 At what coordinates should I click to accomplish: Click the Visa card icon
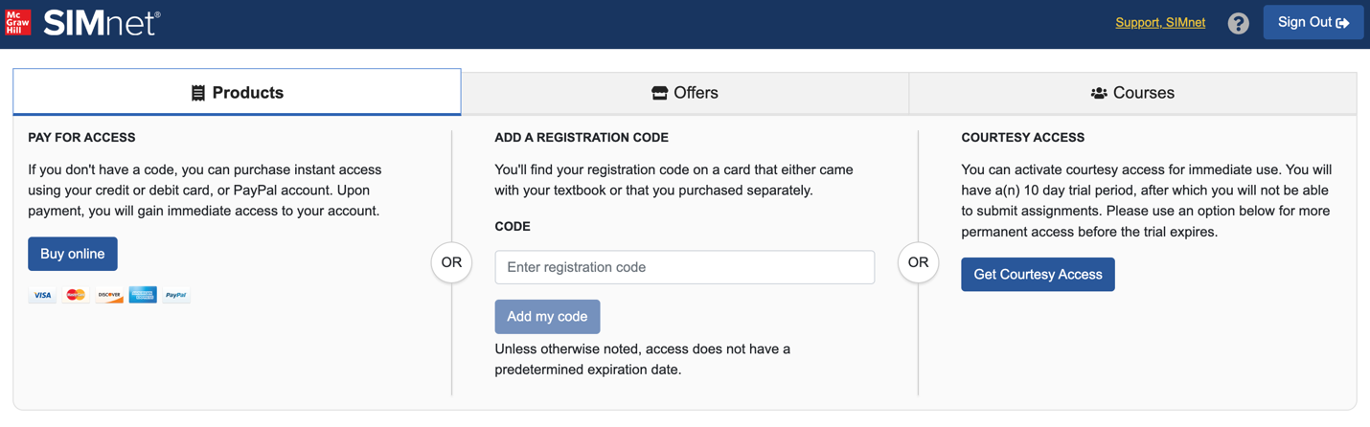click(42, 295)
